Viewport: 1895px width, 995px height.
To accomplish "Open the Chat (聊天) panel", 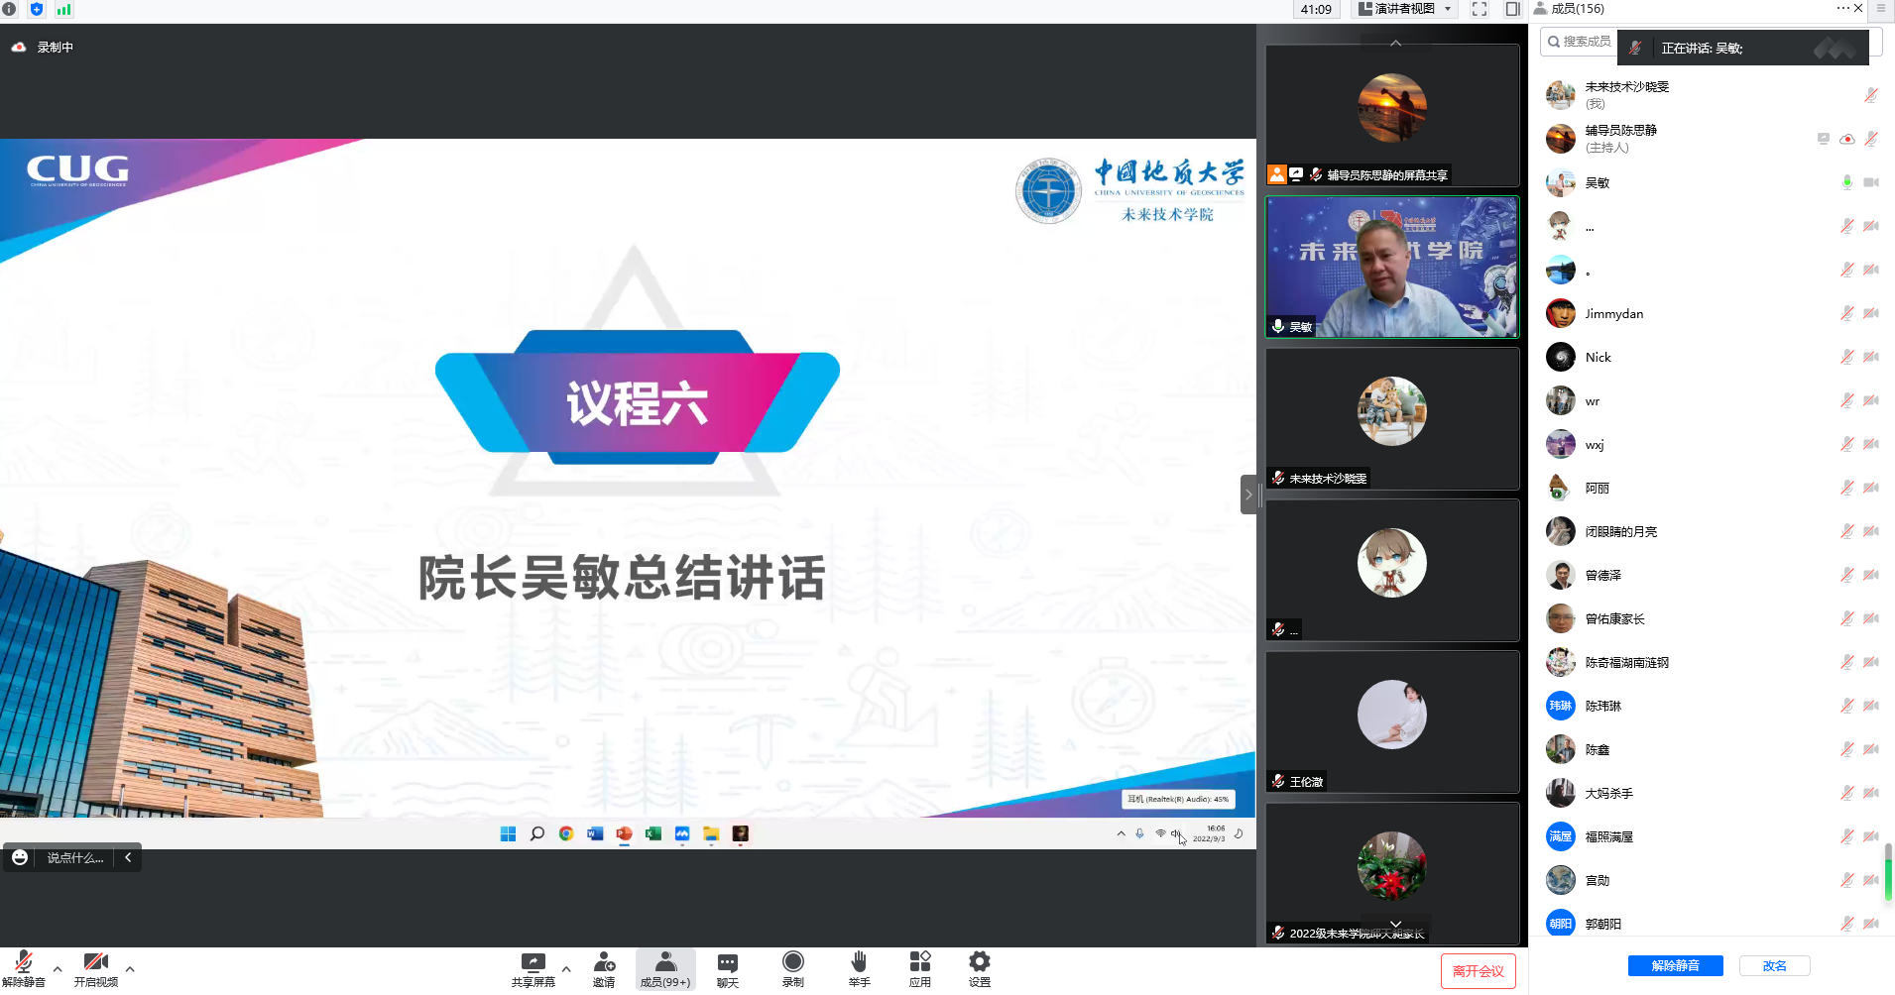I will click(x=727, y=968).
